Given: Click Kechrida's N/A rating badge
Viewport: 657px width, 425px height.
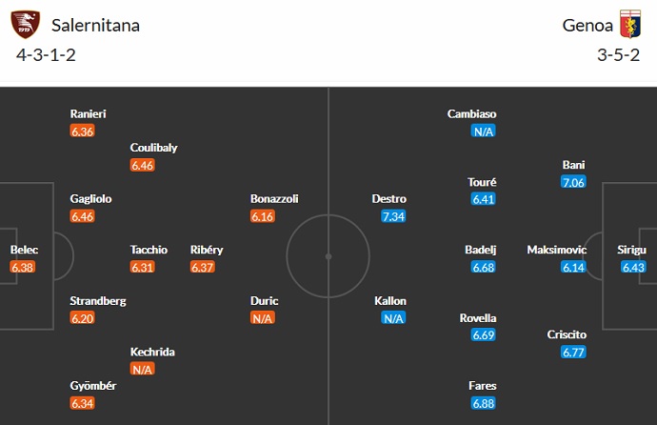Looking at the screenshot, I should click(143, 369).
